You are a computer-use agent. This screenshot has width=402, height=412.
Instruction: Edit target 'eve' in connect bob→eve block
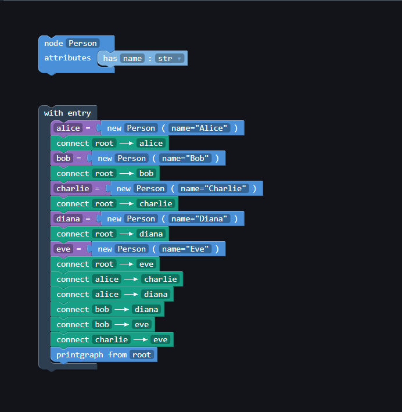[x=142, y=324]
